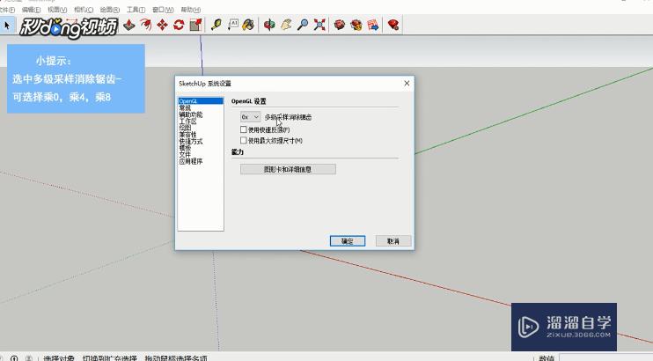Open the 0x anti-aliasing dropdown
This screenshot has height=361, width=653.
(x=250, y=117)
